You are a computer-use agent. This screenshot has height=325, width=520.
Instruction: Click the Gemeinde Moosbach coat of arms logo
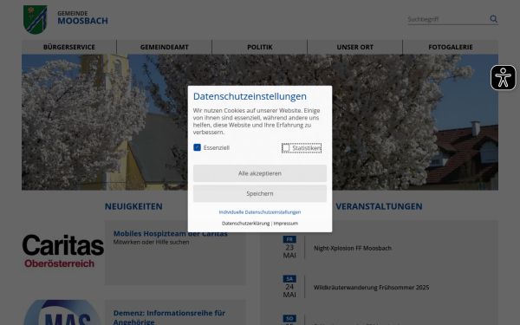point(36,20)
